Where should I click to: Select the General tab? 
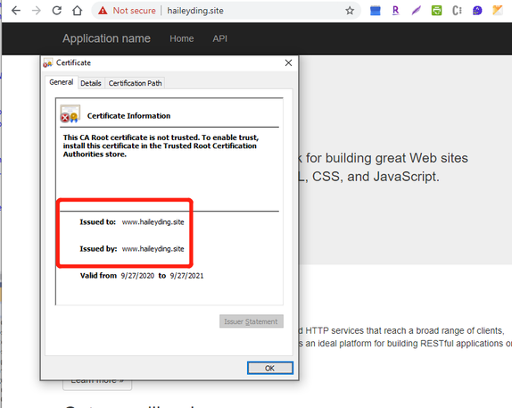(61, 82)
